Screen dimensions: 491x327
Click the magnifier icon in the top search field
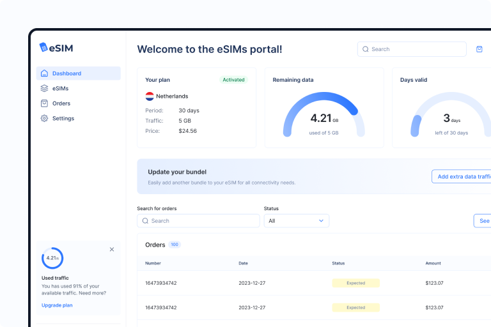(x=366, y=49)
